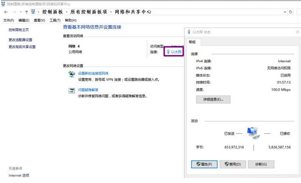Click the 以太网 状态 dialog title icon
The image size is (301, 183).
(189, 32)
